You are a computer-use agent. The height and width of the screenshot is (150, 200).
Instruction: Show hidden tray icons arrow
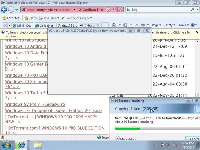(156, 145)
